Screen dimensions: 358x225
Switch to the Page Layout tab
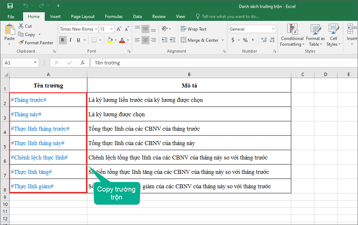click(83, 16)
